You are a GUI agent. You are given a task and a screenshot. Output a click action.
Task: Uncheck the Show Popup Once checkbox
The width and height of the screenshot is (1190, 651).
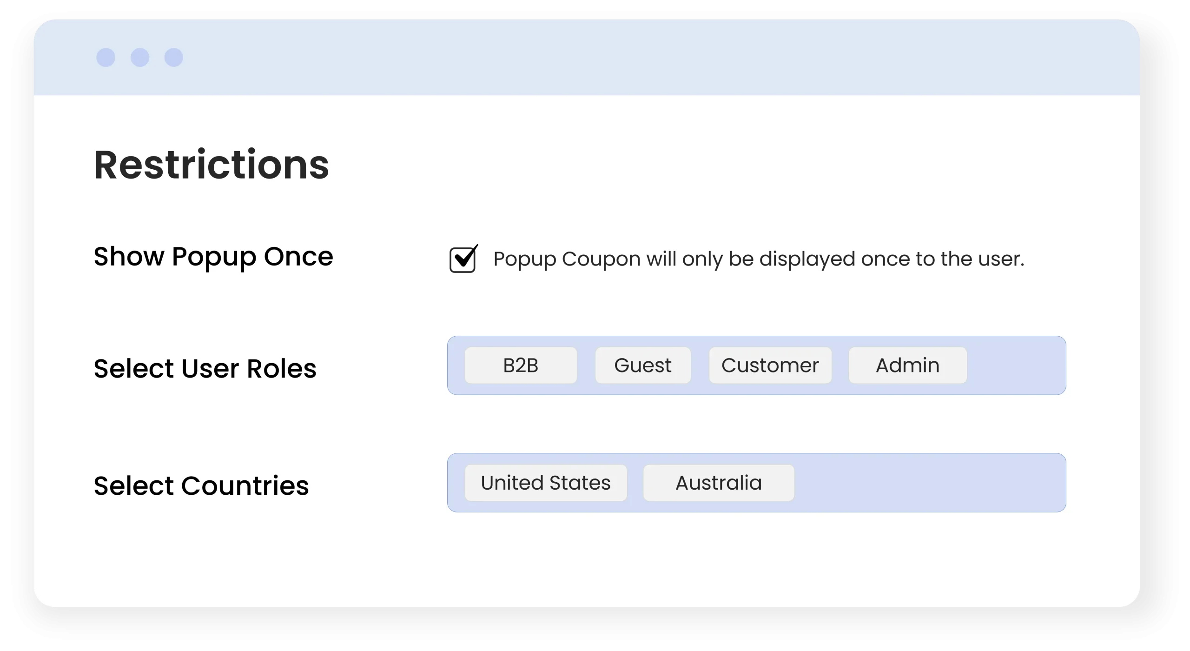click(463, 259)
